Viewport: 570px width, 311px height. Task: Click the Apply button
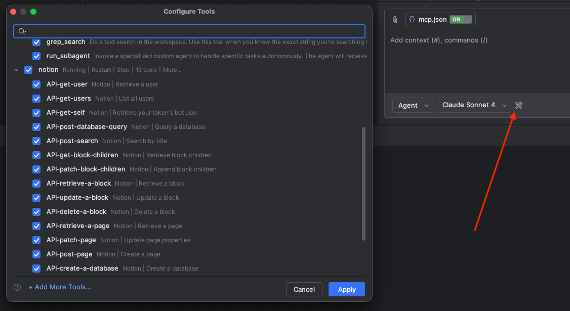pos(346,289)
